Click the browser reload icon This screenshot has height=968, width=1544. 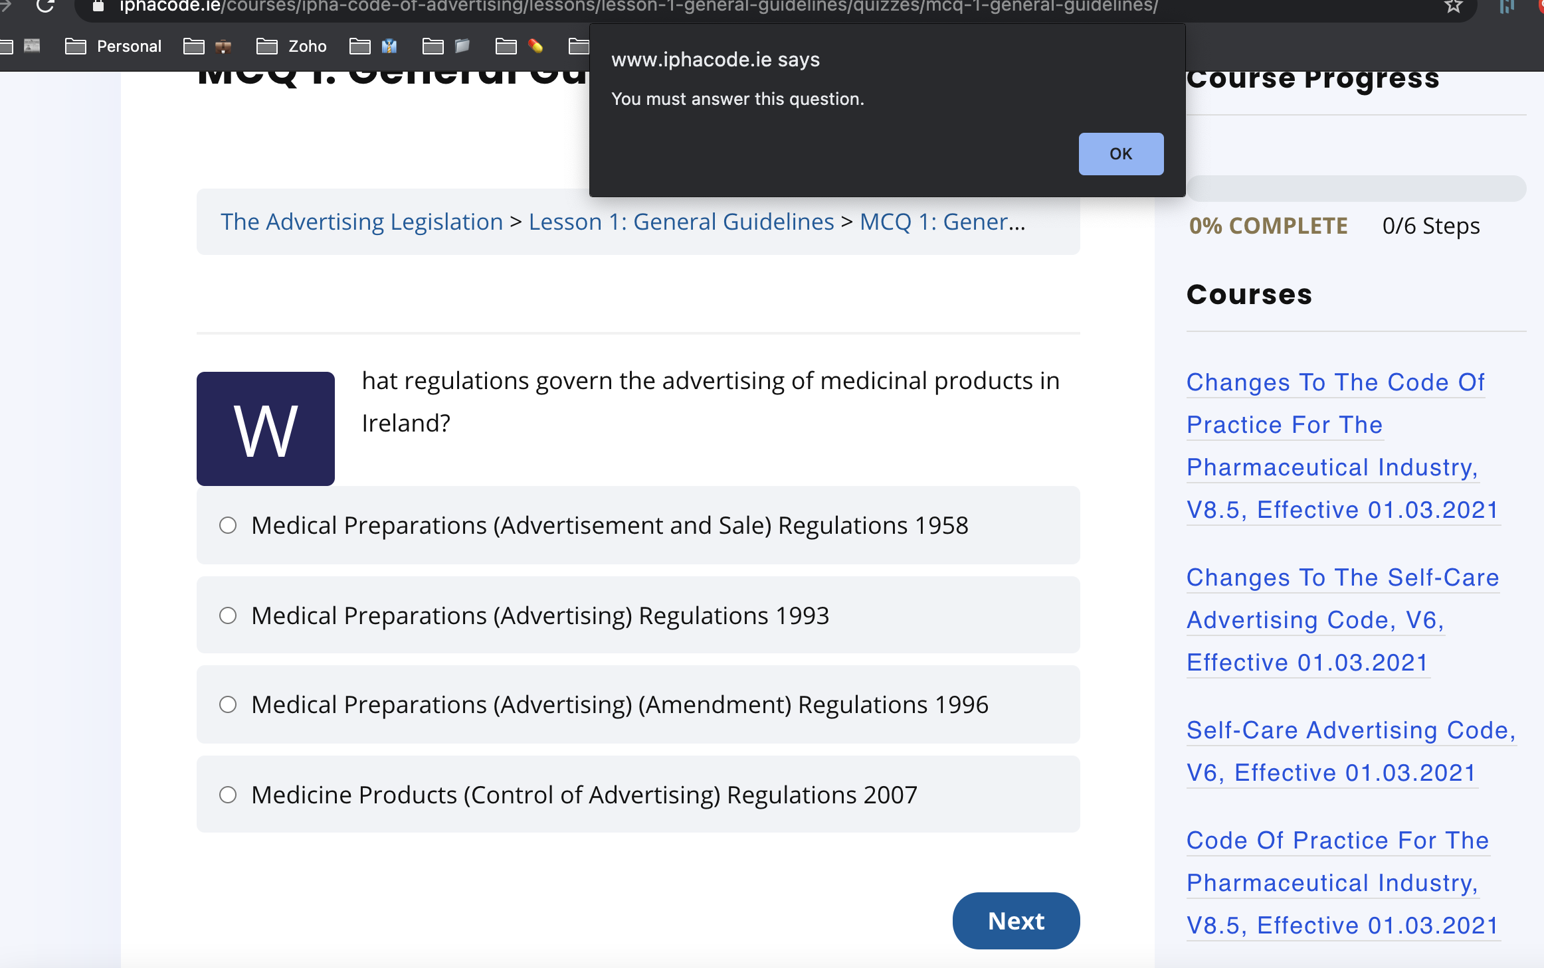45,6
